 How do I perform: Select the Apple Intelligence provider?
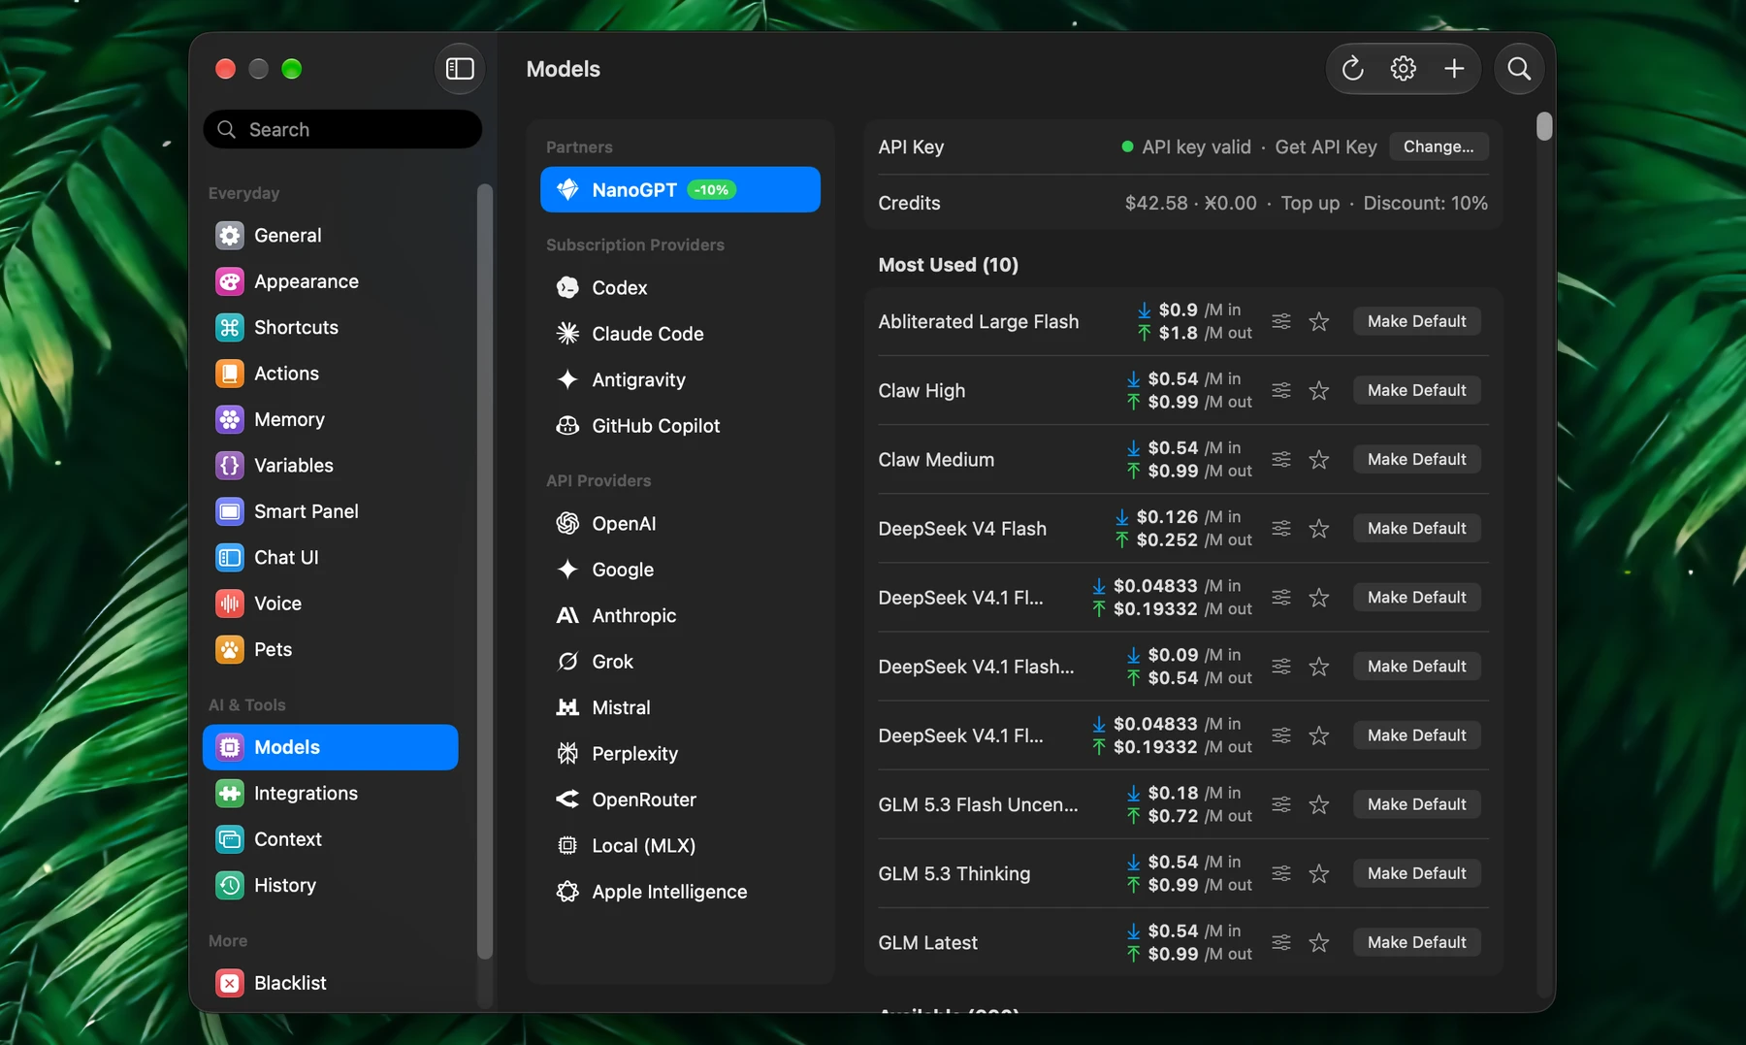click(680, 892)
